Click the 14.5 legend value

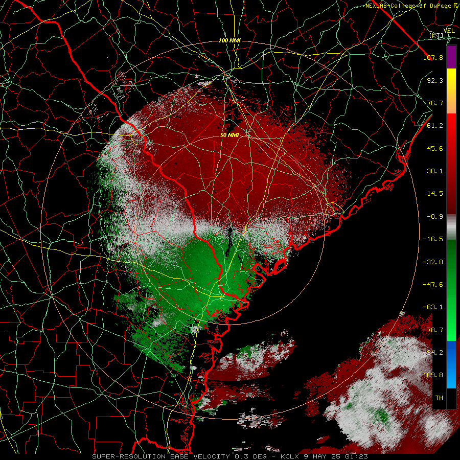pyautogui.click(x=435, y=194)
